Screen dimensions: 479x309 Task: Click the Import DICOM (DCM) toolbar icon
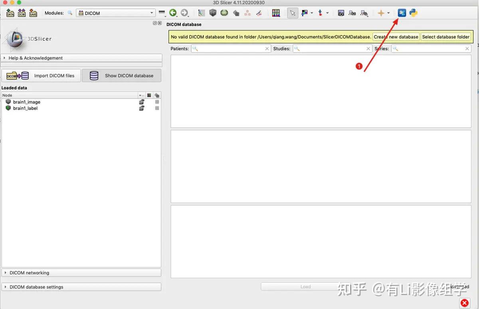[22, 13]
